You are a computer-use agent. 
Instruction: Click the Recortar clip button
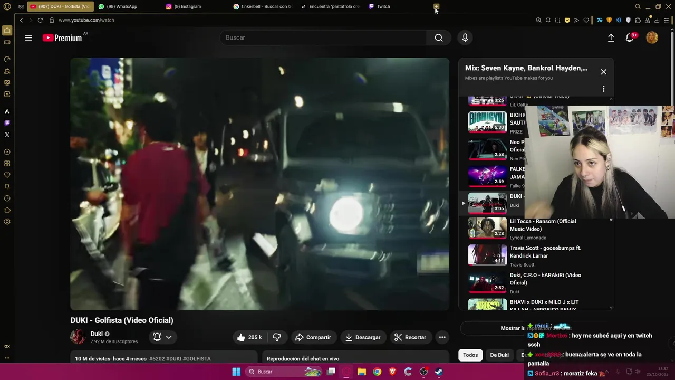coord(410,337)
